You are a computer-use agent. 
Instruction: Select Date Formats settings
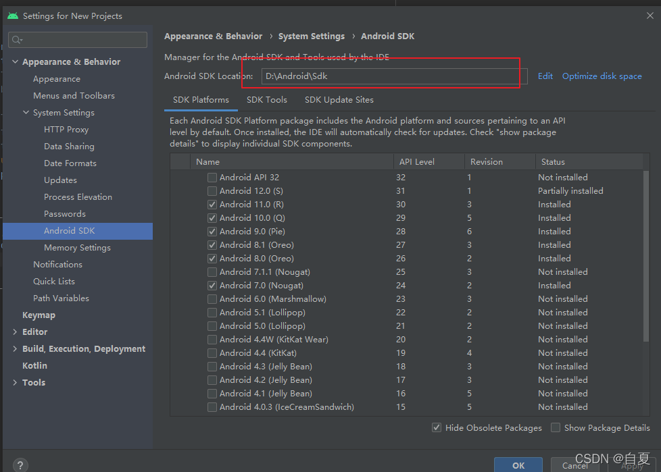point(70,163)
